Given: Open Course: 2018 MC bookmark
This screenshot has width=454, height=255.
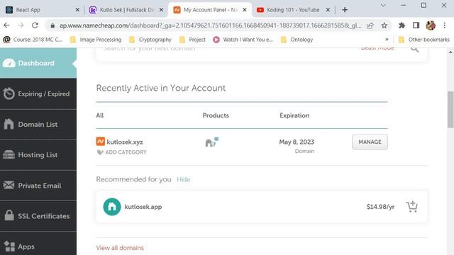Looking at the screenshot, I should 33,40.
